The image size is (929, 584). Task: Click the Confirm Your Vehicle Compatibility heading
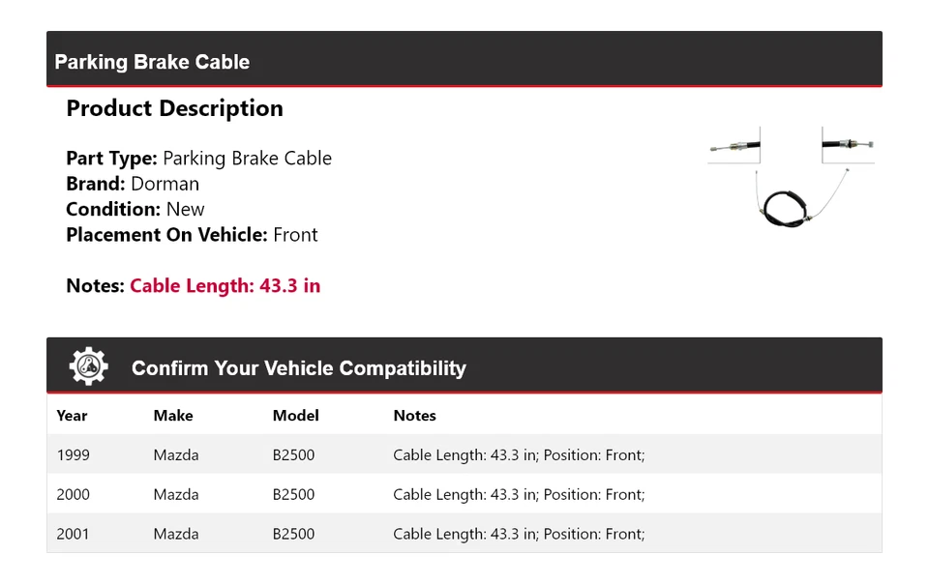coord(298,368)
